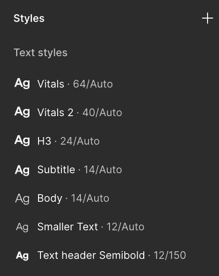The width and height of the screenshot is (219, 276).
Task: Click the Ag preview icon for Subtitle
Action: click(x=22, y=170)
